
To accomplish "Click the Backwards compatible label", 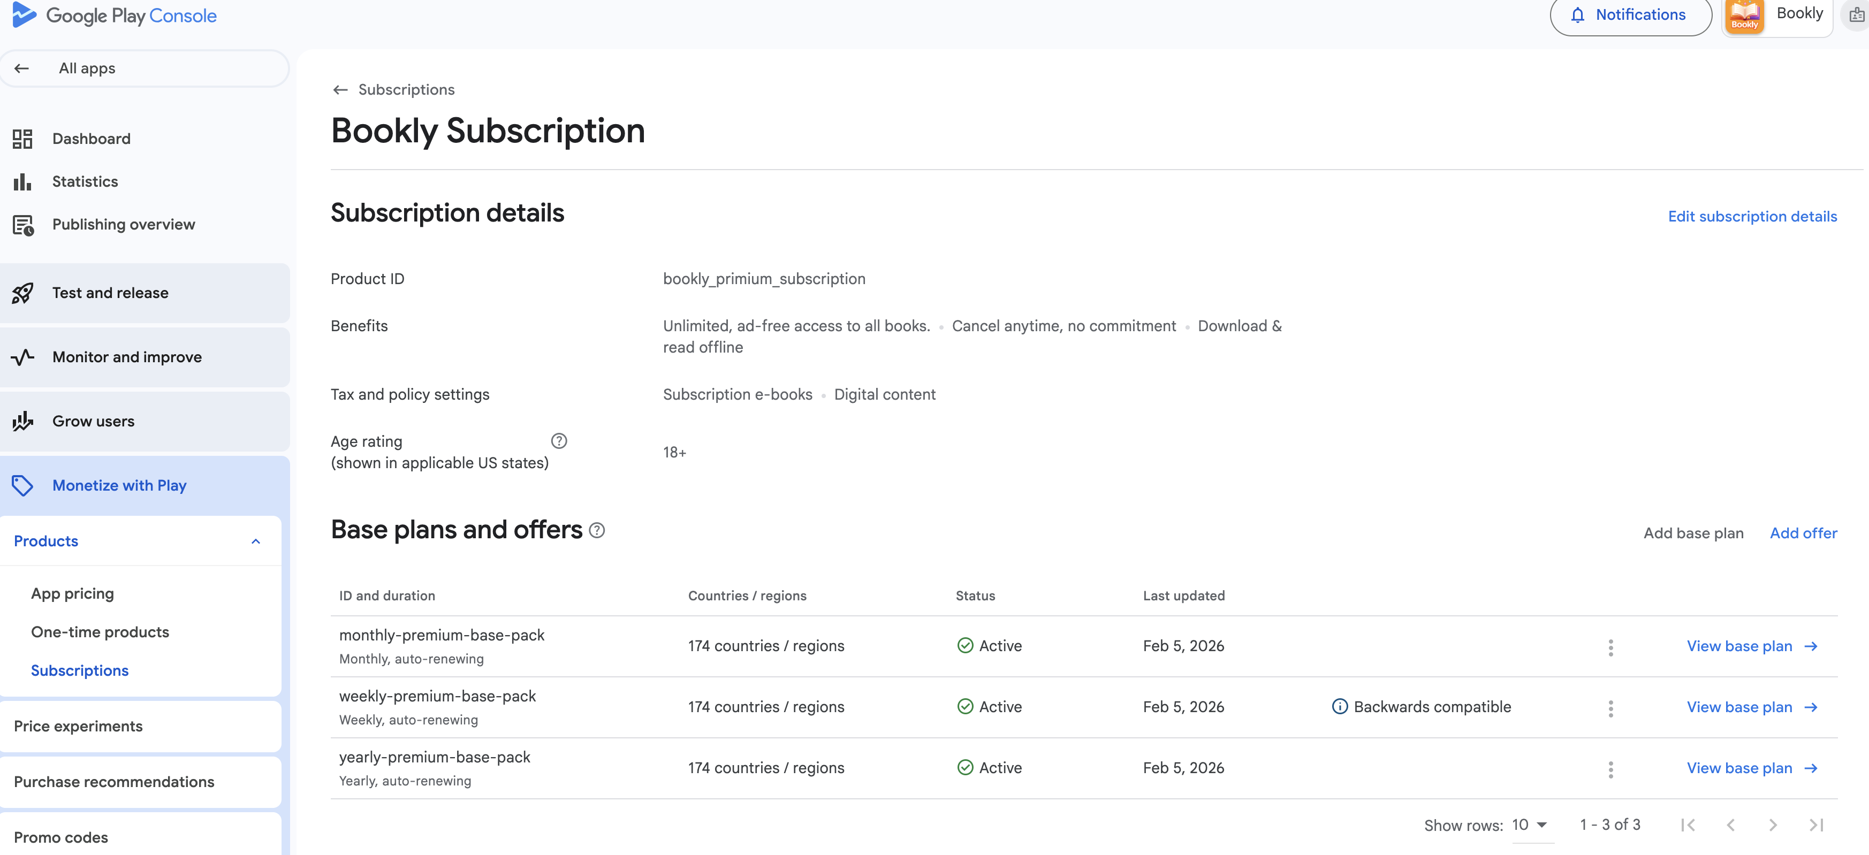I will (1432, 707).
